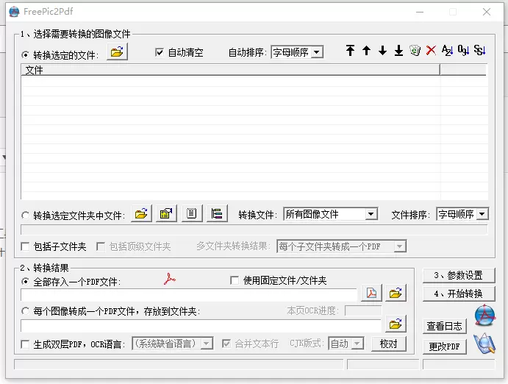Check 使用固定文件/文件夹 option
The height and width of the screenshot is (384, 508).
pos(235,280)
